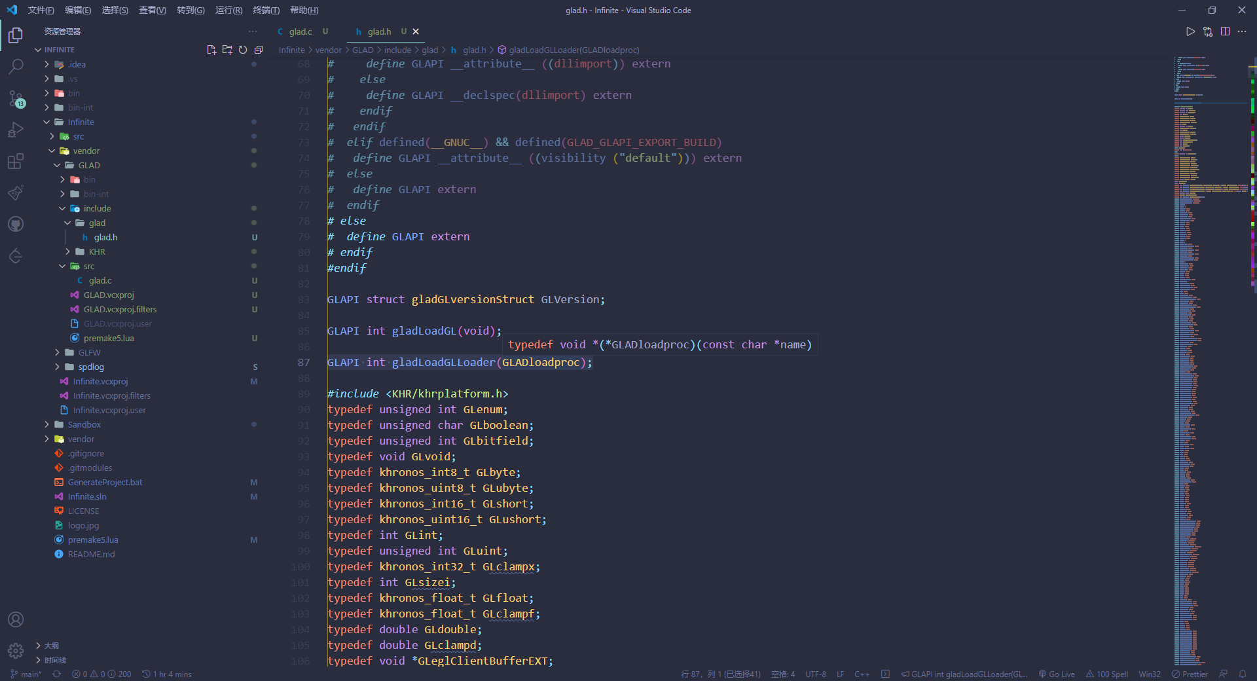Click terminal icon in status bar

(885, 674)
